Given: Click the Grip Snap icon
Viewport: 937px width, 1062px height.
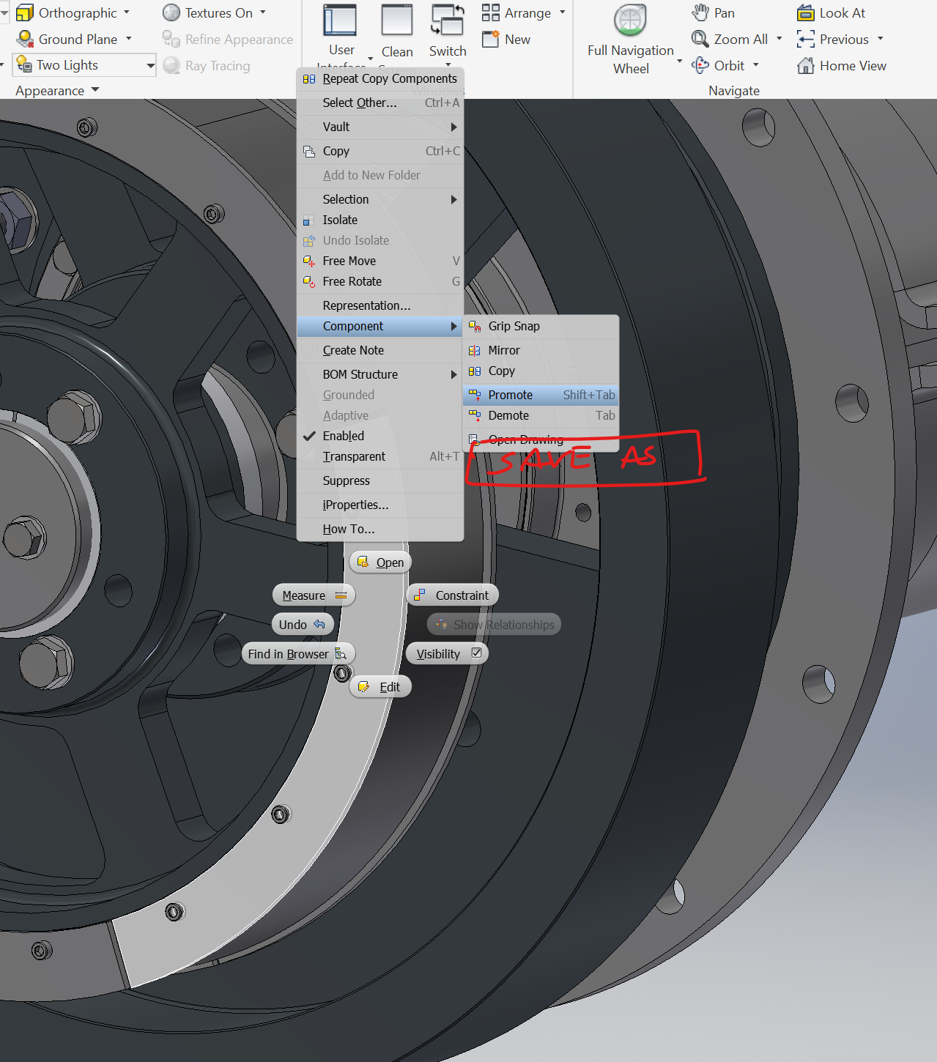Looking at the screenshot, I should (x=475, y=326).
